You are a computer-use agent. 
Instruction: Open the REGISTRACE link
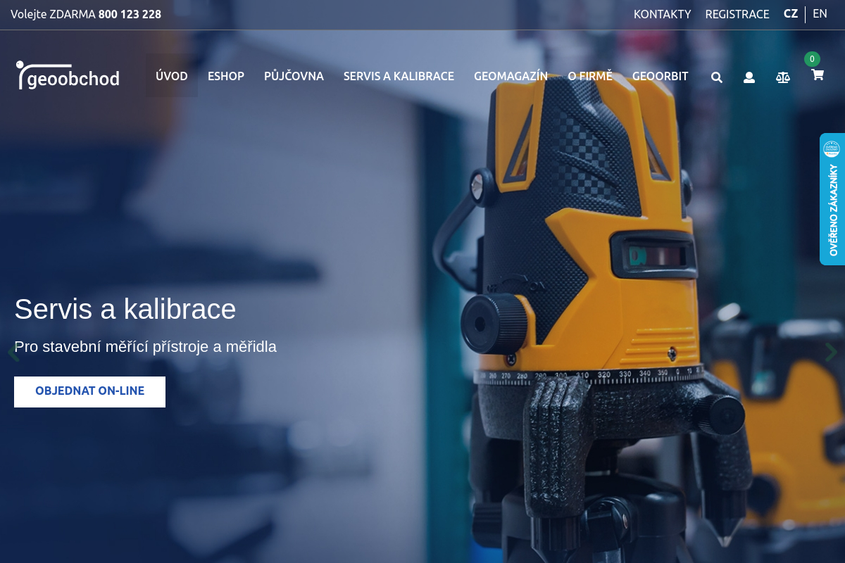coord(737,14)
